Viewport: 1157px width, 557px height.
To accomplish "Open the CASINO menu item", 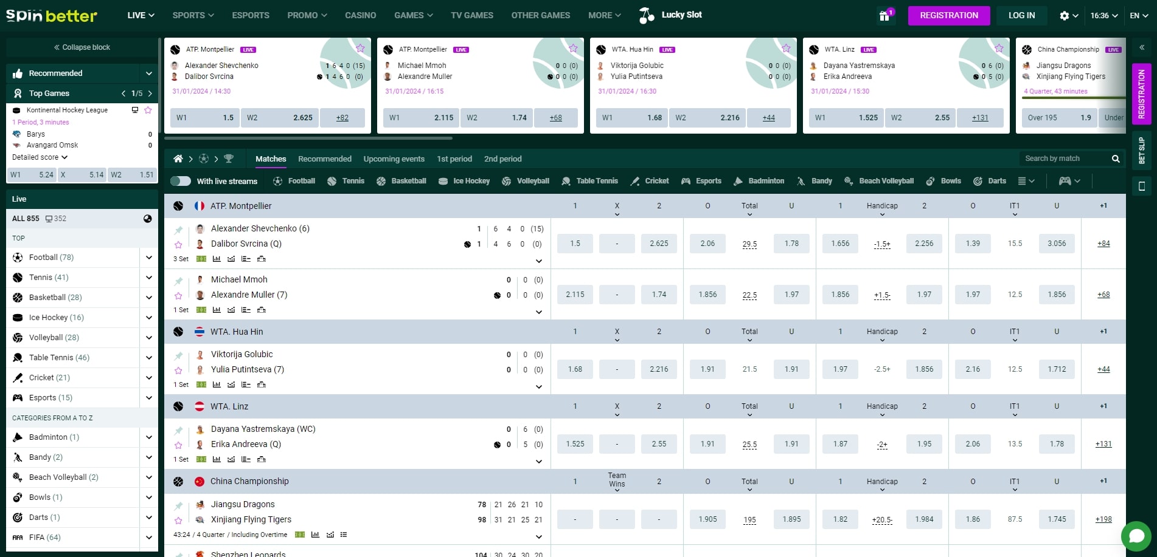I will tap(360, 15).
